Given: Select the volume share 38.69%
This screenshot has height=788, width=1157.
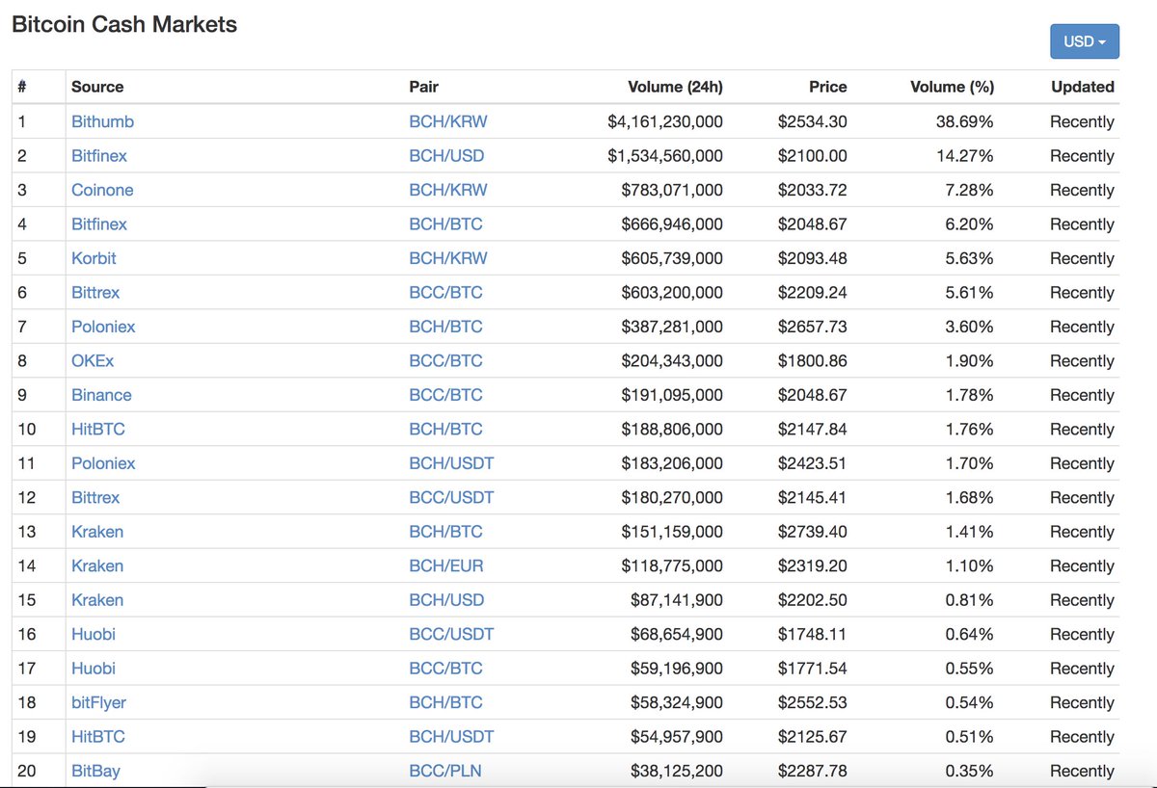Looking at the screenshot, I should (x=965, y=121).
